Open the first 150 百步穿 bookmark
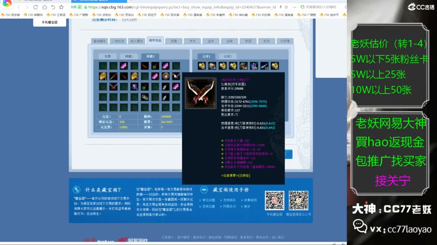Viewport: 437px width, 245px height. point(11,15)
